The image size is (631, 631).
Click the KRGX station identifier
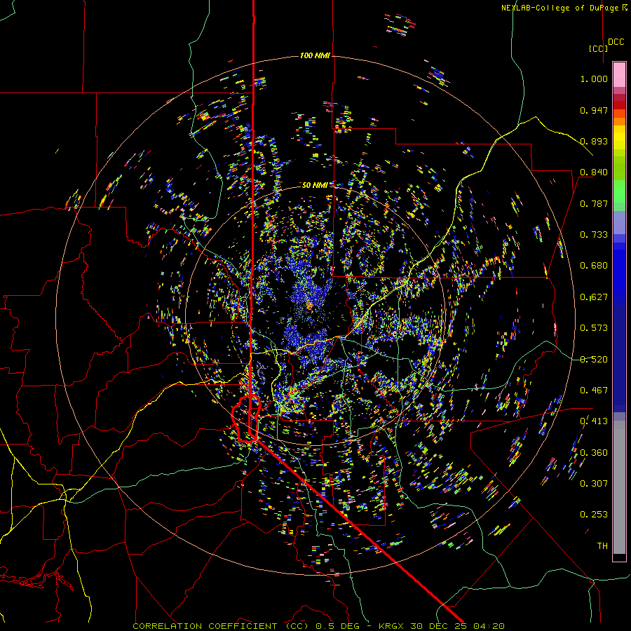click(391, 626)
